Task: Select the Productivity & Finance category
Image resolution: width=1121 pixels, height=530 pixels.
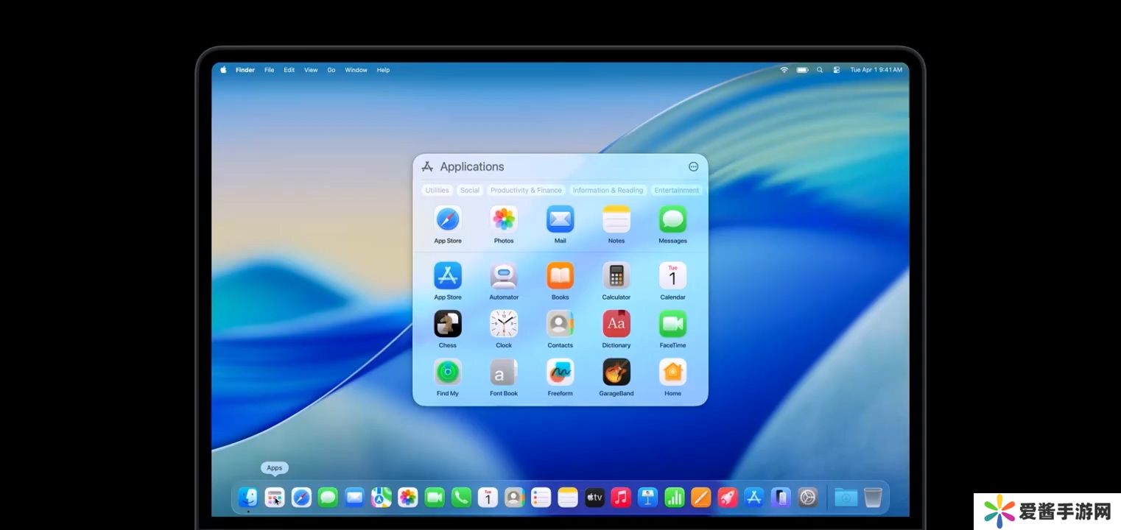Action: point(526,190)
